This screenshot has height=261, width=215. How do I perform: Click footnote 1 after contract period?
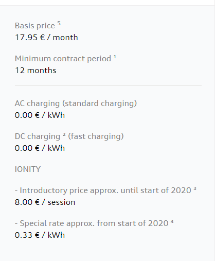click(x=115, y=57)
